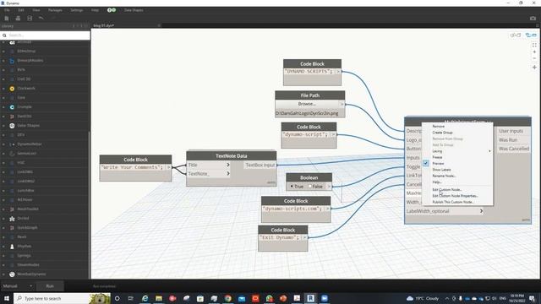The width and height of the screenshot is (541, 304).
Task: Expand the Clockwork library category
Action: (x=3, y=89)
